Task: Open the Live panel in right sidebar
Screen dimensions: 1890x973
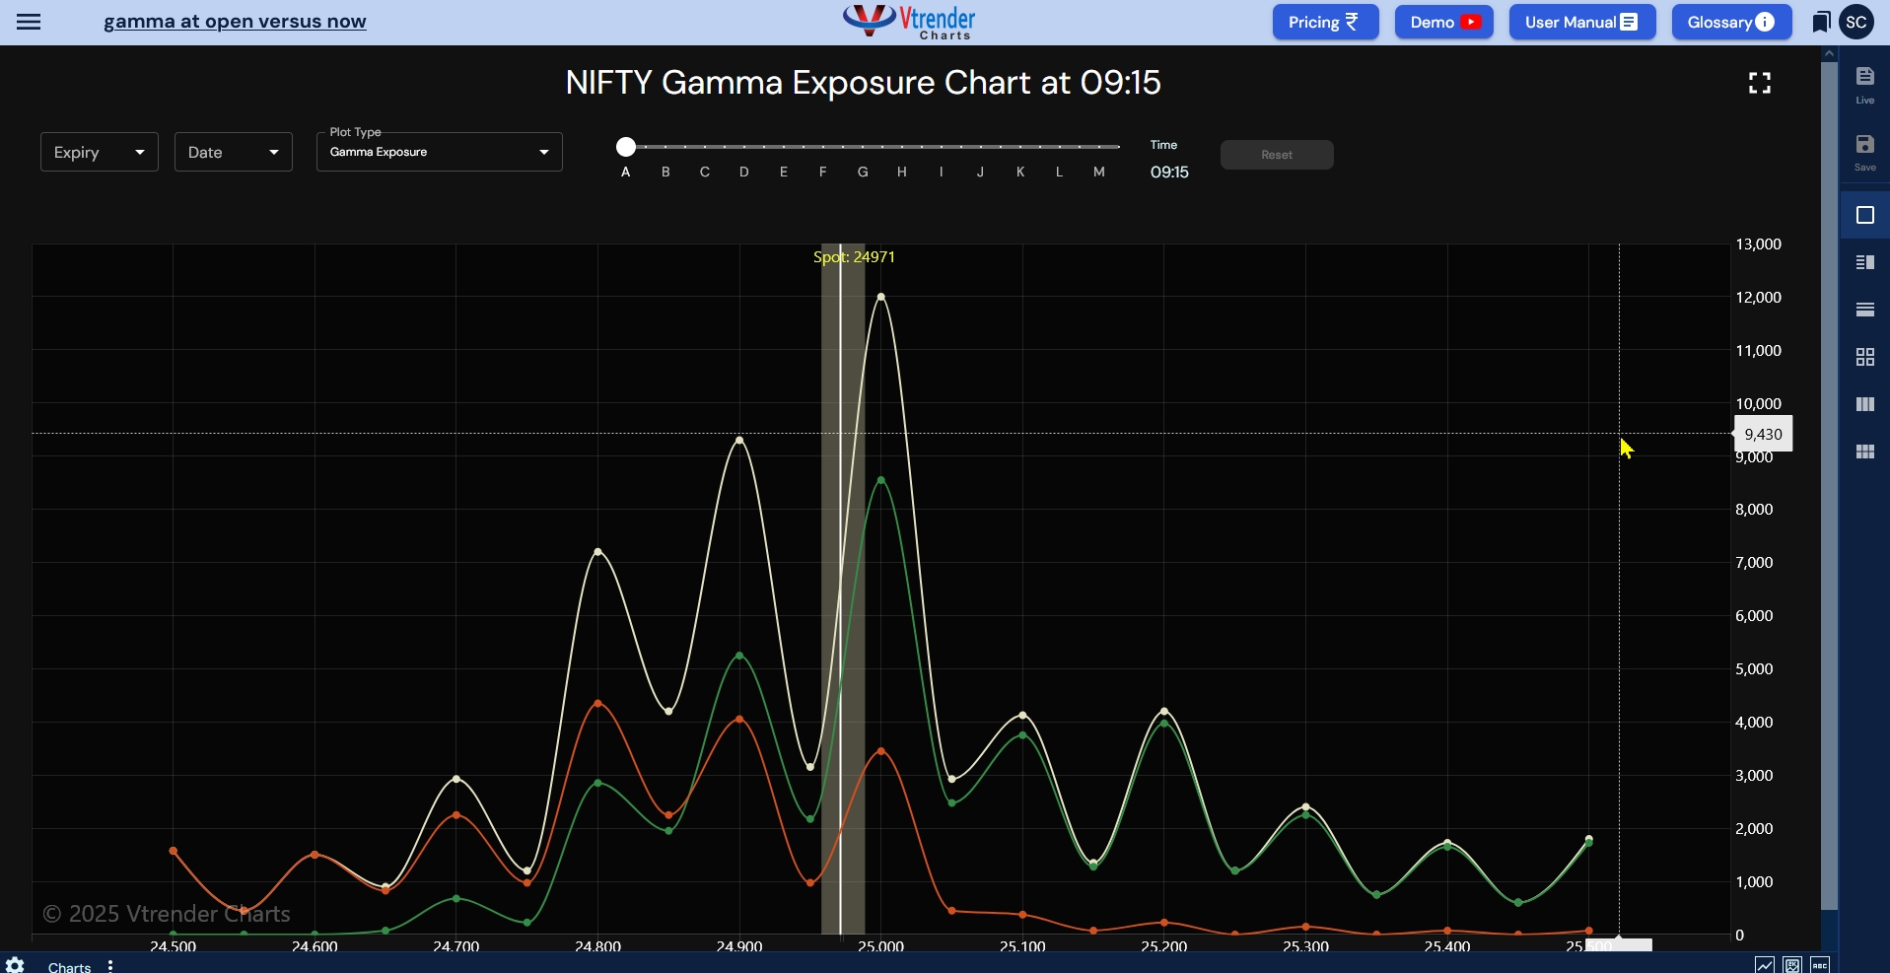Action: click(1865, 84)
